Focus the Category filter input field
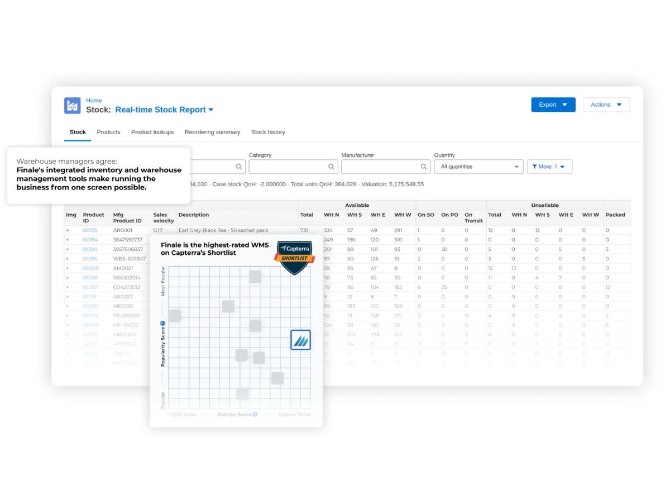 [288, 167]
